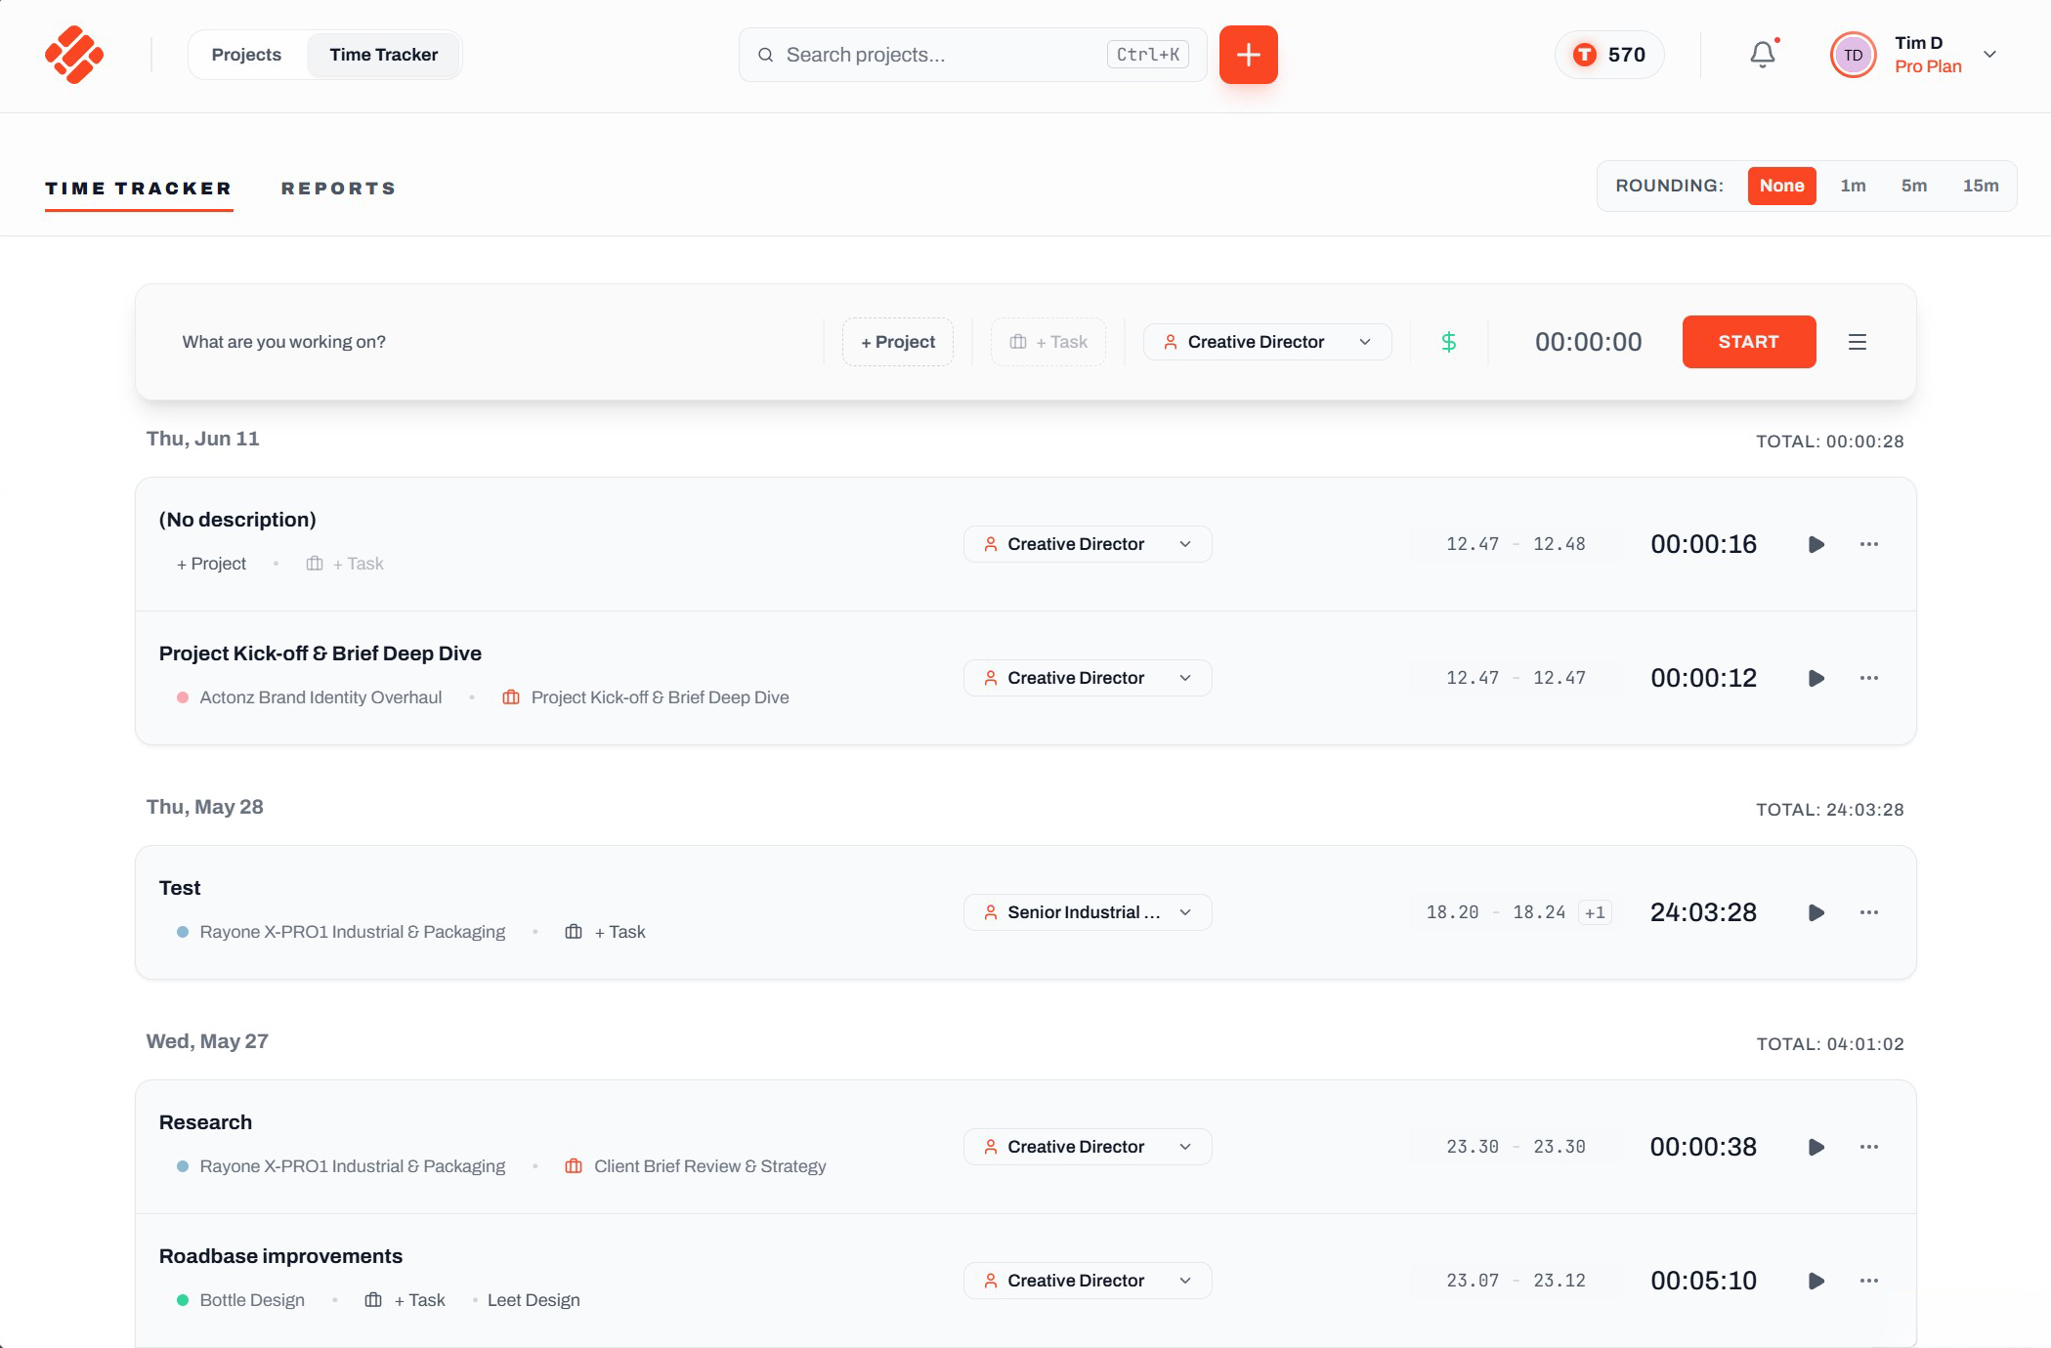2051x1348 pixels.
Task: Open role dropdown for No description entry
Action: [1088, 544]
